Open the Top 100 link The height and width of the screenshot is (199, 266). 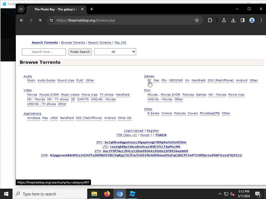pyautogui.click(x=120, y=43)
